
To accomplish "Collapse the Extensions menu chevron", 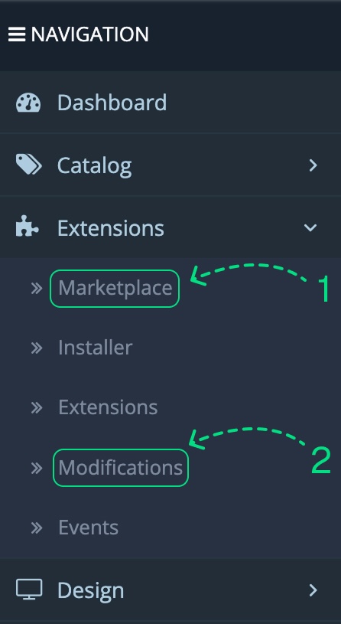I will (310, 227).
